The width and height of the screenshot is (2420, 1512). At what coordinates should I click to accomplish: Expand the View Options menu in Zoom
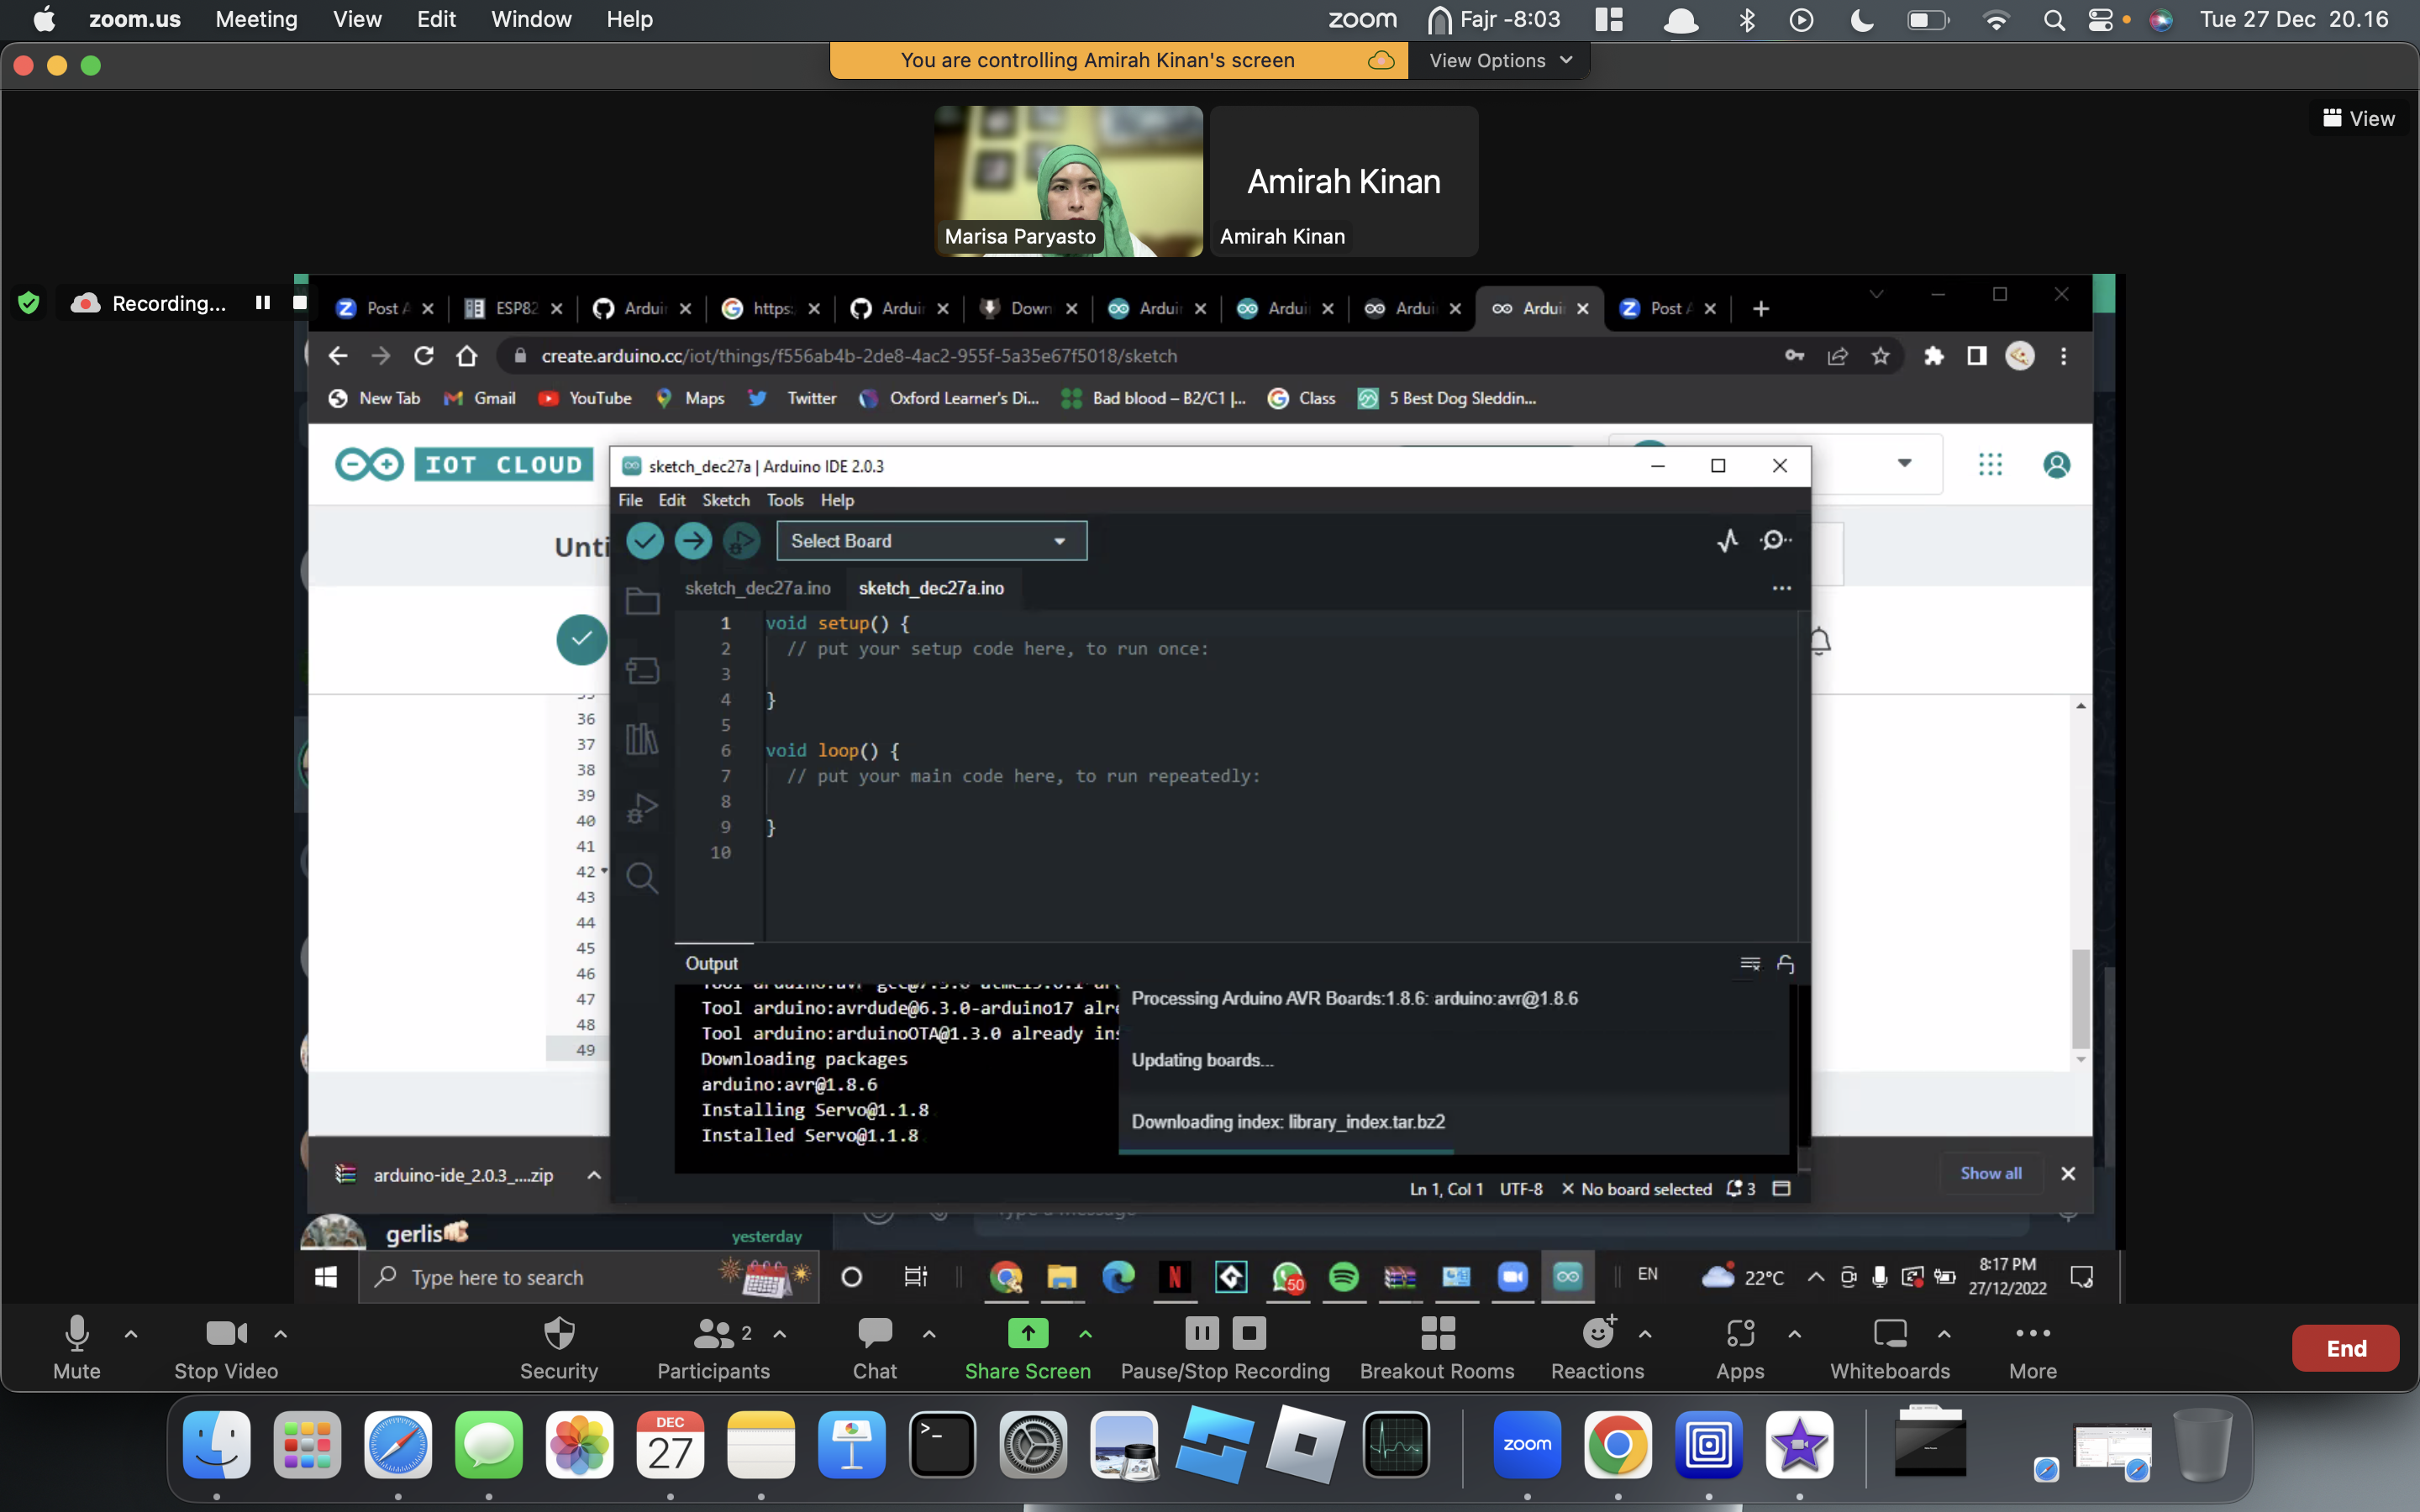(1495, 60)
